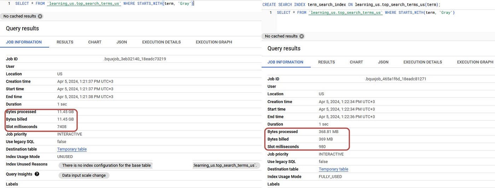Select the 368.81 MB Bytes processed value

click(328, 132)
